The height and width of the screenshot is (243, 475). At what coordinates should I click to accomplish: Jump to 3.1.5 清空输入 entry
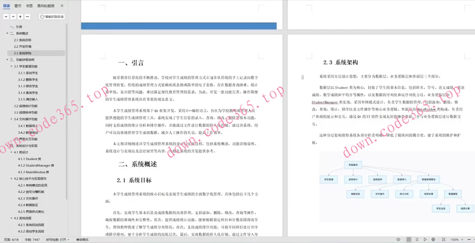(x=28, y=99)
